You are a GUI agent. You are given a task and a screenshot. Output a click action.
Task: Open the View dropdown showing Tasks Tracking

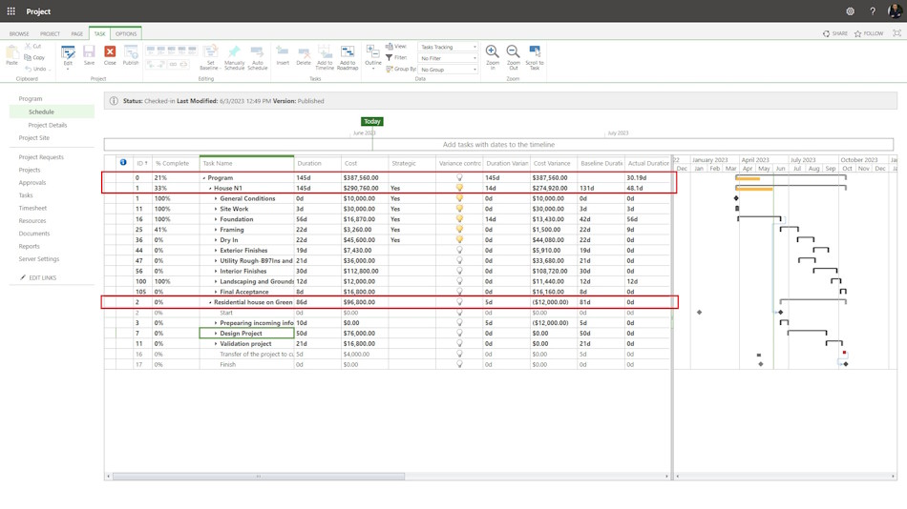[x=449, y=47]
